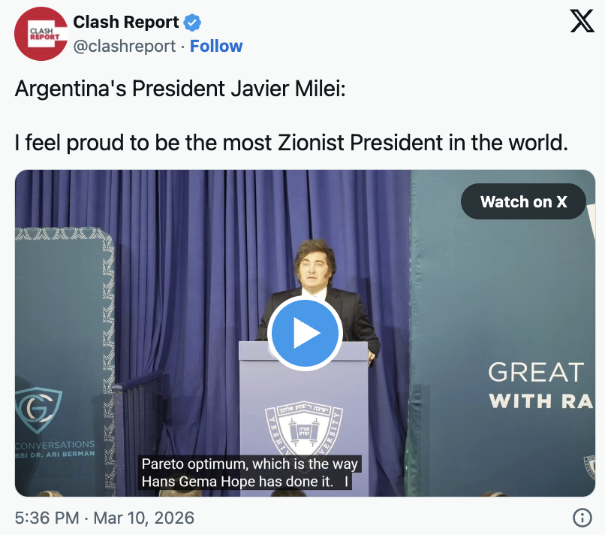Image resolution: width=605 pixels, height=535 pixels.
Task: Click the "most Zionist President" tweet sentence
Action: pyautogui.click(x=291, y=142)
